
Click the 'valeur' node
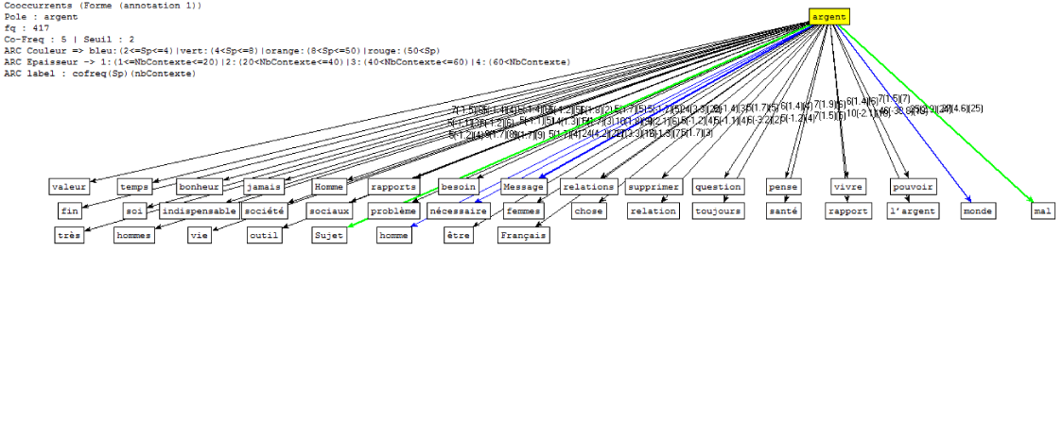tap(69, 186)
